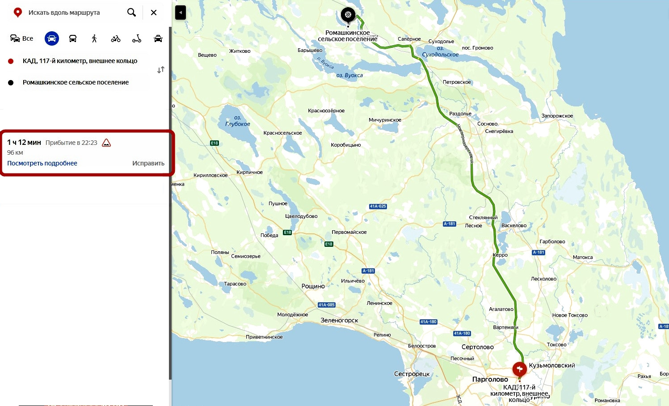
Task: Click the 'оз. Вуокса' lake label
Action: point(349,75)
